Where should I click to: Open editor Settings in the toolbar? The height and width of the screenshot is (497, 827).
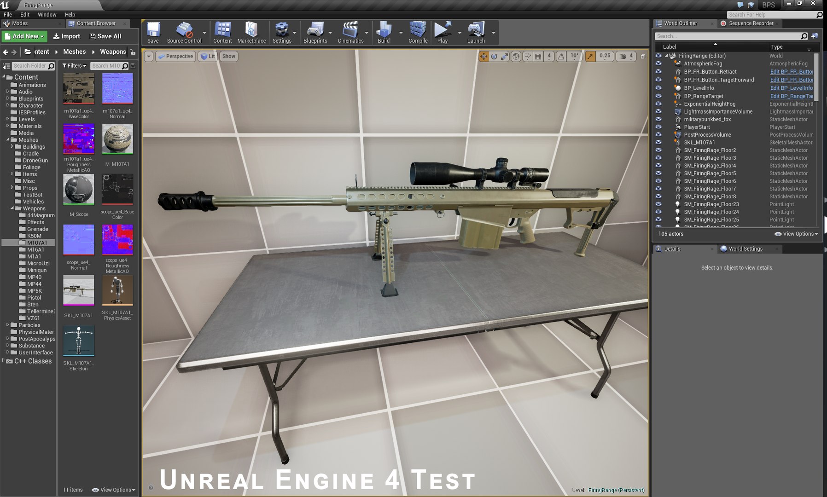282,32
